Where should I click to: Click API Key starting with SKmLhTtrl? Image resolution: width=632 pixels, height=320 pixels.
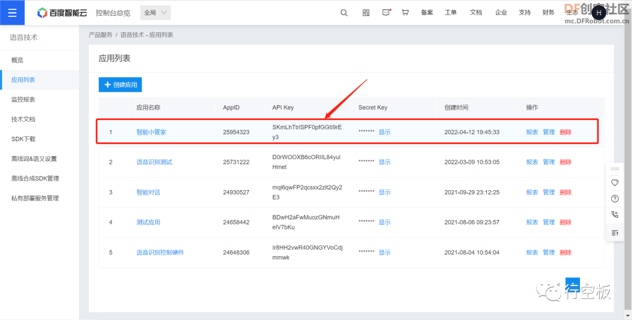point(307,132)
